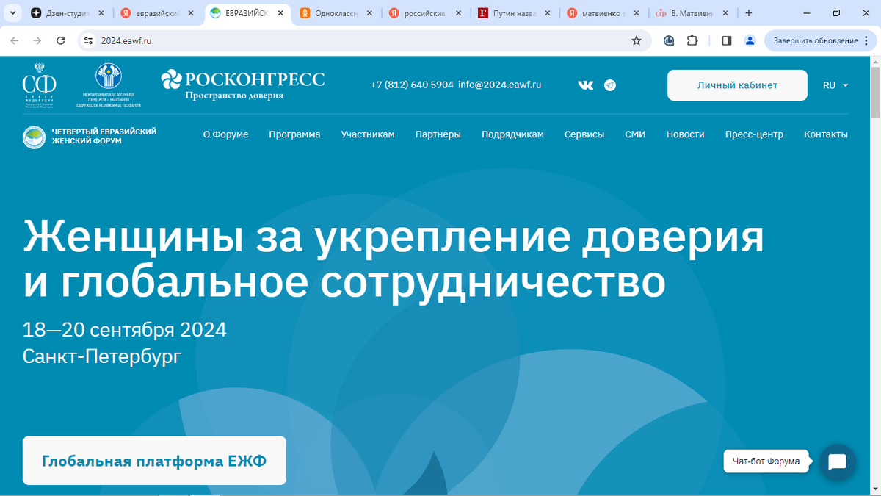Open the site information icon in address bar
Screen dimensions: 881x496
[89, 40]
